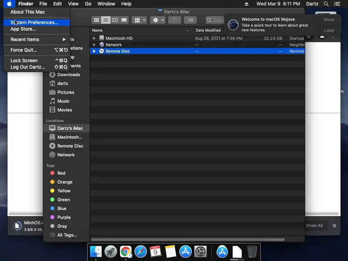Open Notification Center list icon
The image size is (348, 261).
coord(337,4)
